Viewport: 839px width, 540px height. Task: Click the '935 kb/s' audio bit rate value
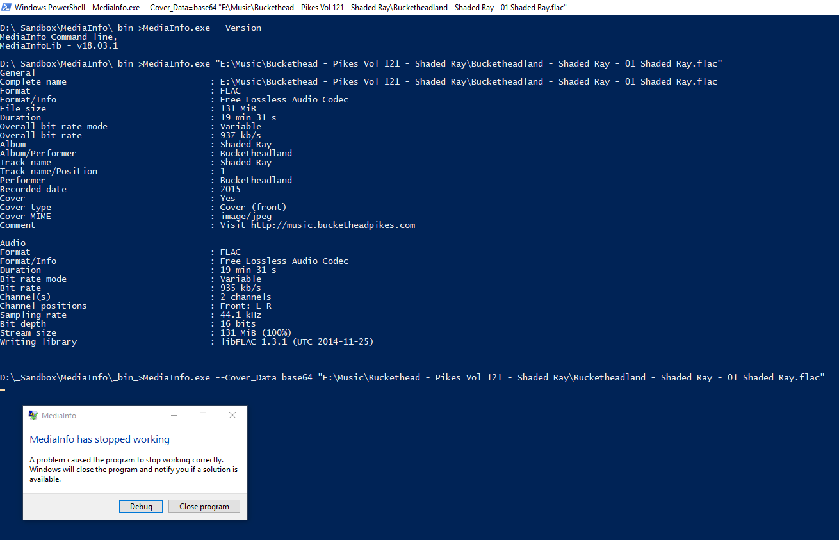pos(241,288)
